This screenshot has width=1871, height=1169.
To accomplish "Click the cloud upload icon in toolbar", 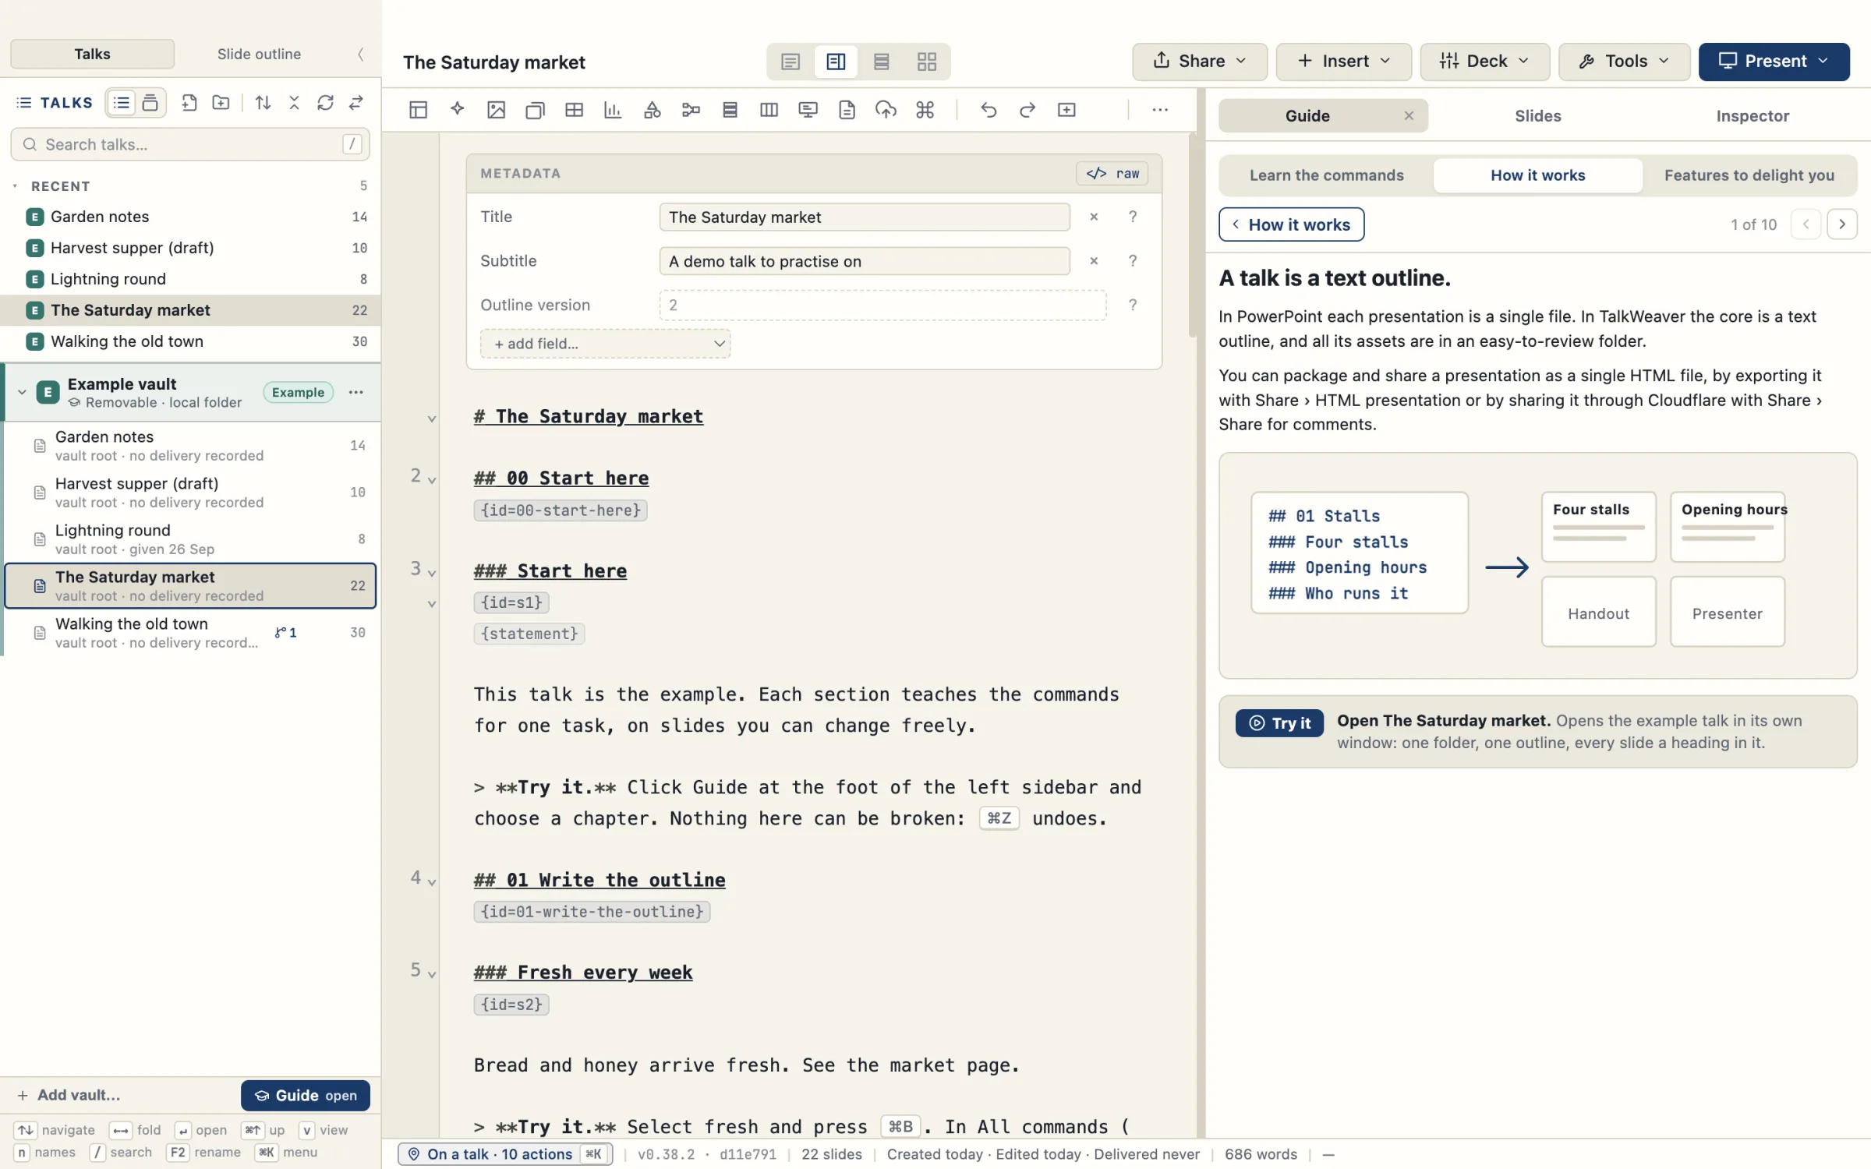I will point(886,110).
